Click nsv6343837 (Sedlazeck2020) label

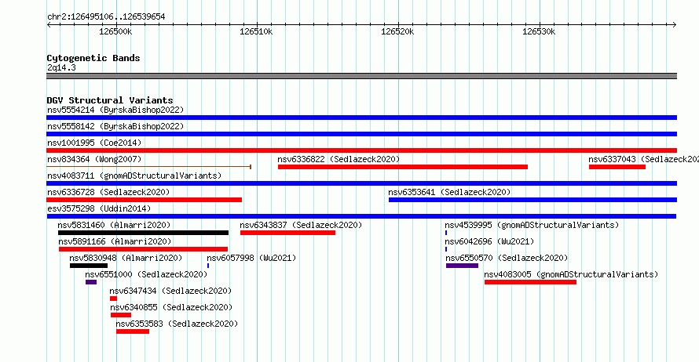(x=301, y=225)
